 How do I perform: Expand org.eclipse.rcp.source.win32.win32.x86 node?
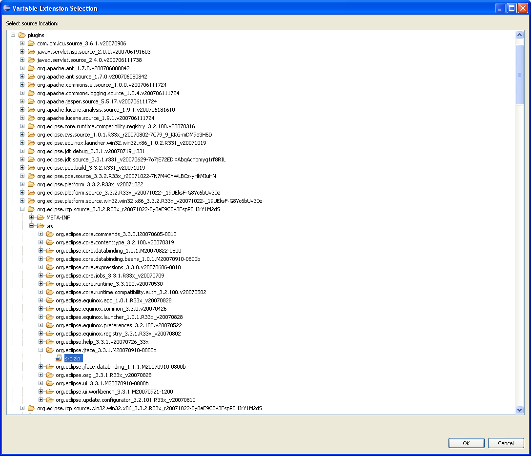click(x=22, y=408)
